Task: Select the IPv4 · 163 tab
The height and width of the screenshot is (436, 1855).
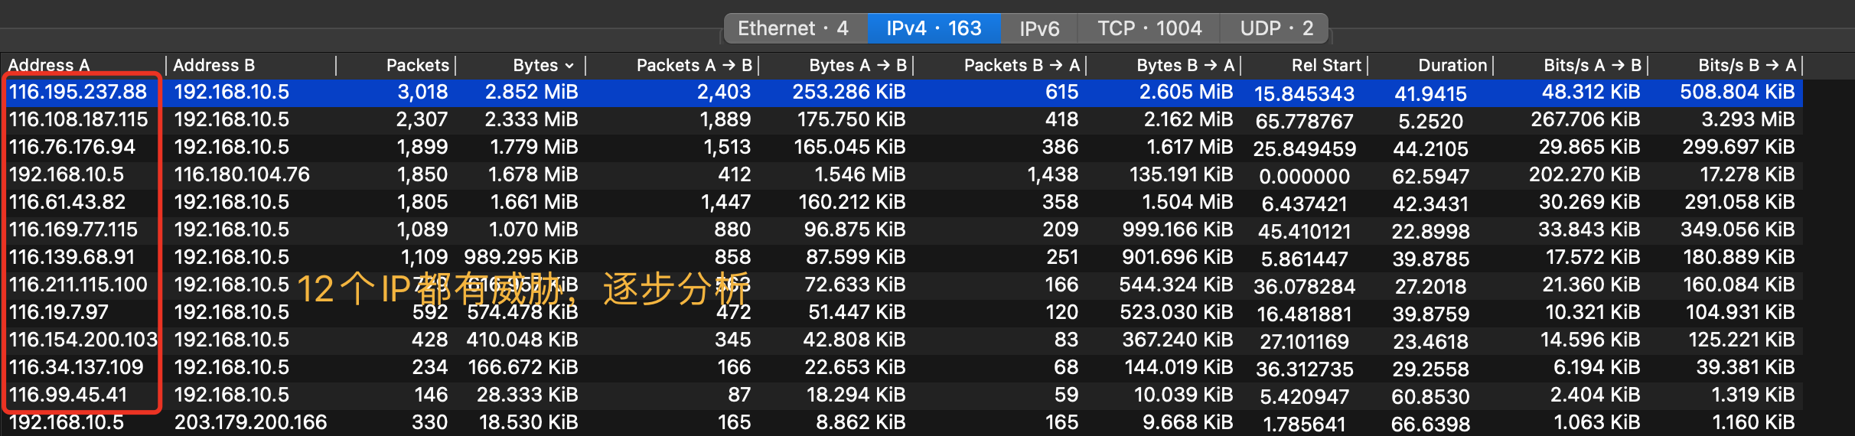Action: [933, 28]
